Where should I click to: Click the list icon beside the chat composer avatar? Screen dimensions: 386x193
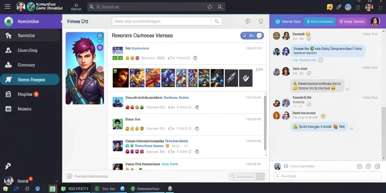click(286, 166)
